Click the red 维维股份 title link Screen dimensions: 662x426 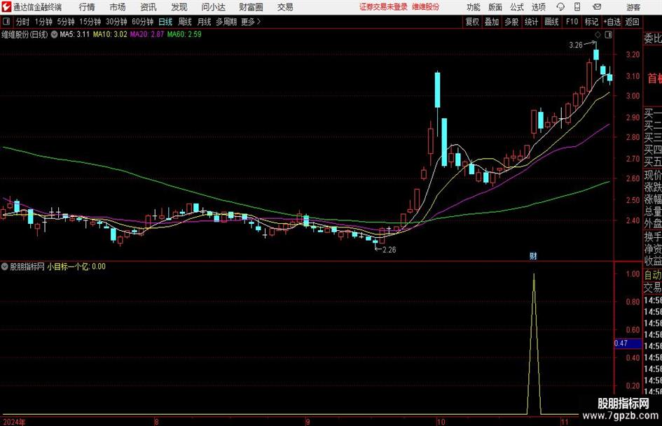pyautogui.click(x=425, y=7)
